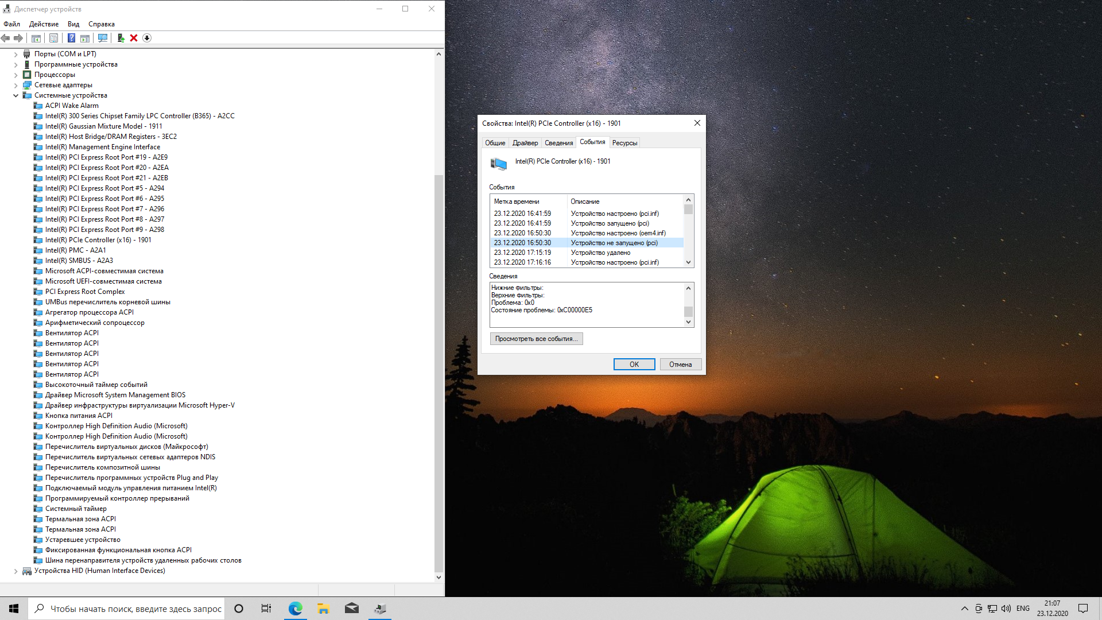Click OK in the properties dialog
The image size is (1102, 620).
pyautogui.click(x=634, y=365)
